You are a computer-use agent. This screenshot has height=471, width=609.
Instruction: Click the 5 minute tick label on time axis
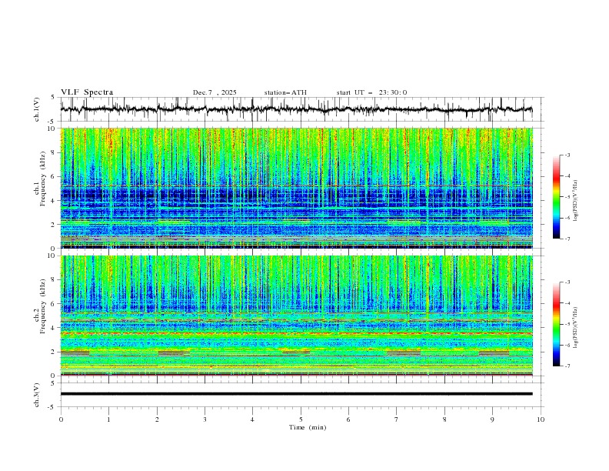pyautogui.click(x=301, y=420)
